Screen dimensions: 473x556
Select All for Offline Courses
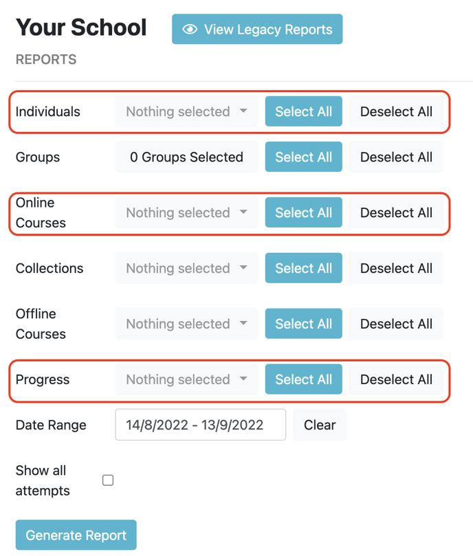pos(303,324)
